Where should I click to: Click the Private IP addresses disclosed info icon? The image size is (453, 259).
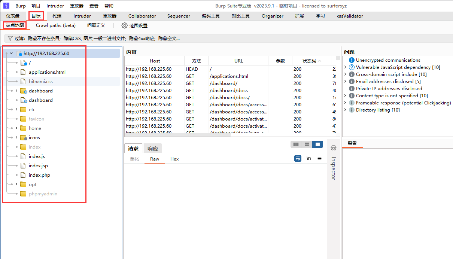[352, 89]
